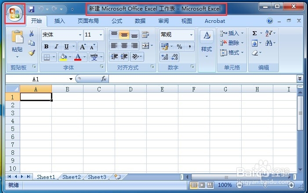
Task: Toggle underline formatting
Action: [66, 47]
